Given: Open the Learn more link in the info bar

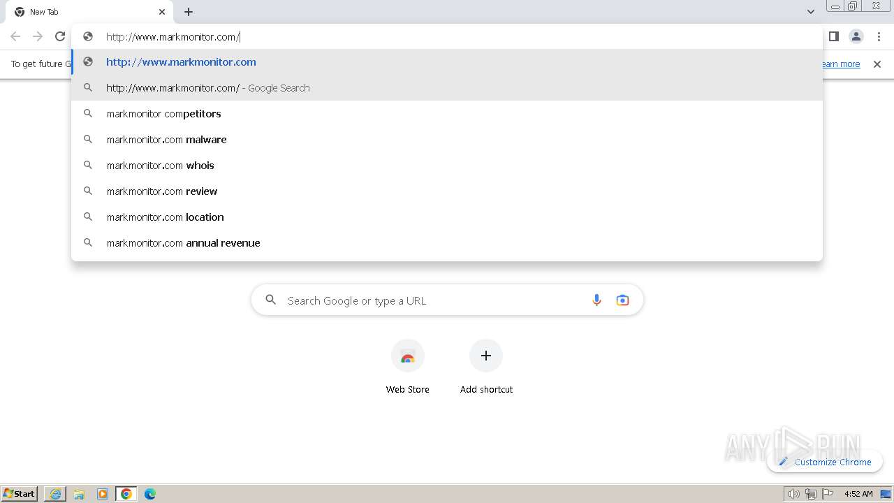Looking at the screenshot, I should click(841, 64).
